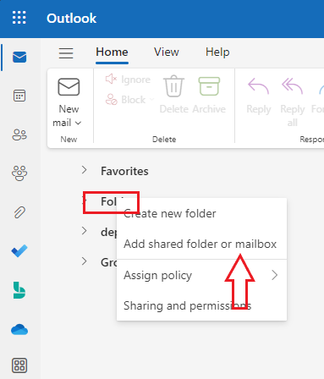Screen dimensions: 324x379
Task: Open the More apps icon
Action: click(19, 365)
